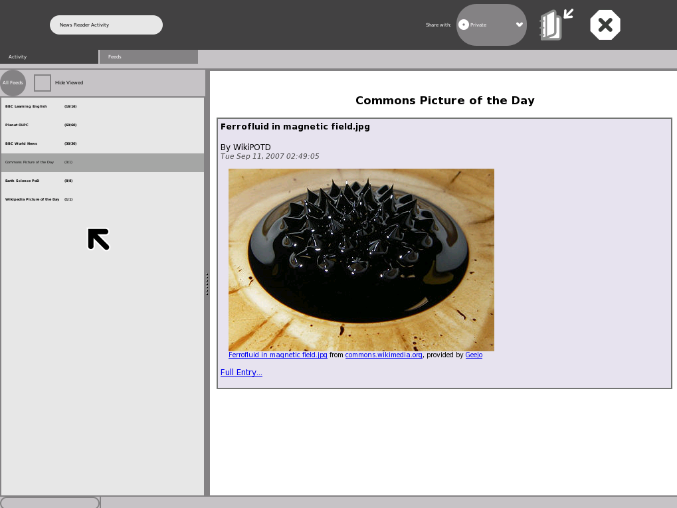This screenshot has height=508, width=677.
Task: Select the Planet OLPC feed
Action: pyautogui.click(x=17, y=125)
